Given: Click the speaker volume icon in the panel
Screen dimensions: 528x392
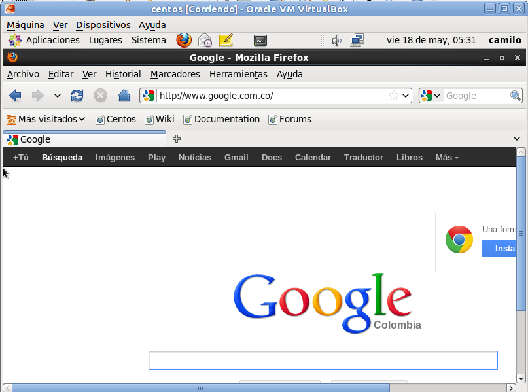Looking at the screenshot, I should (336, 40).
